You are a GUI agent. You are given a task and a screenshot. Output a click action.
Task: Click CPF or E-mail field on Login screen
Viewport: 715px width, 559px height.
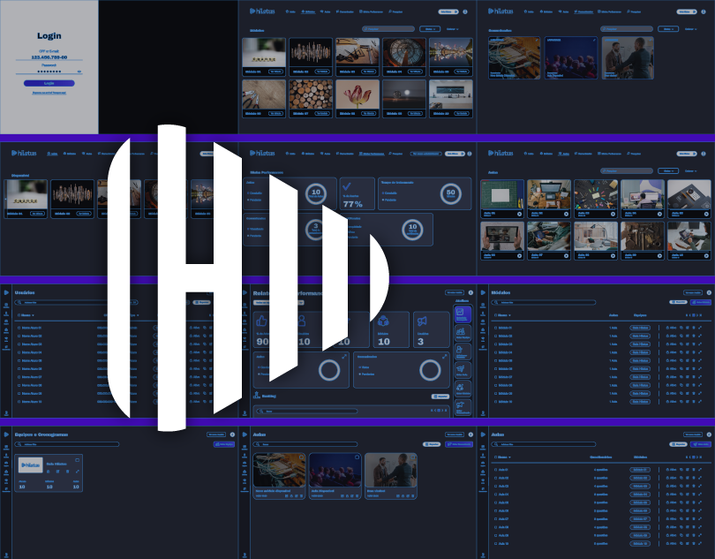click(49, 57)
